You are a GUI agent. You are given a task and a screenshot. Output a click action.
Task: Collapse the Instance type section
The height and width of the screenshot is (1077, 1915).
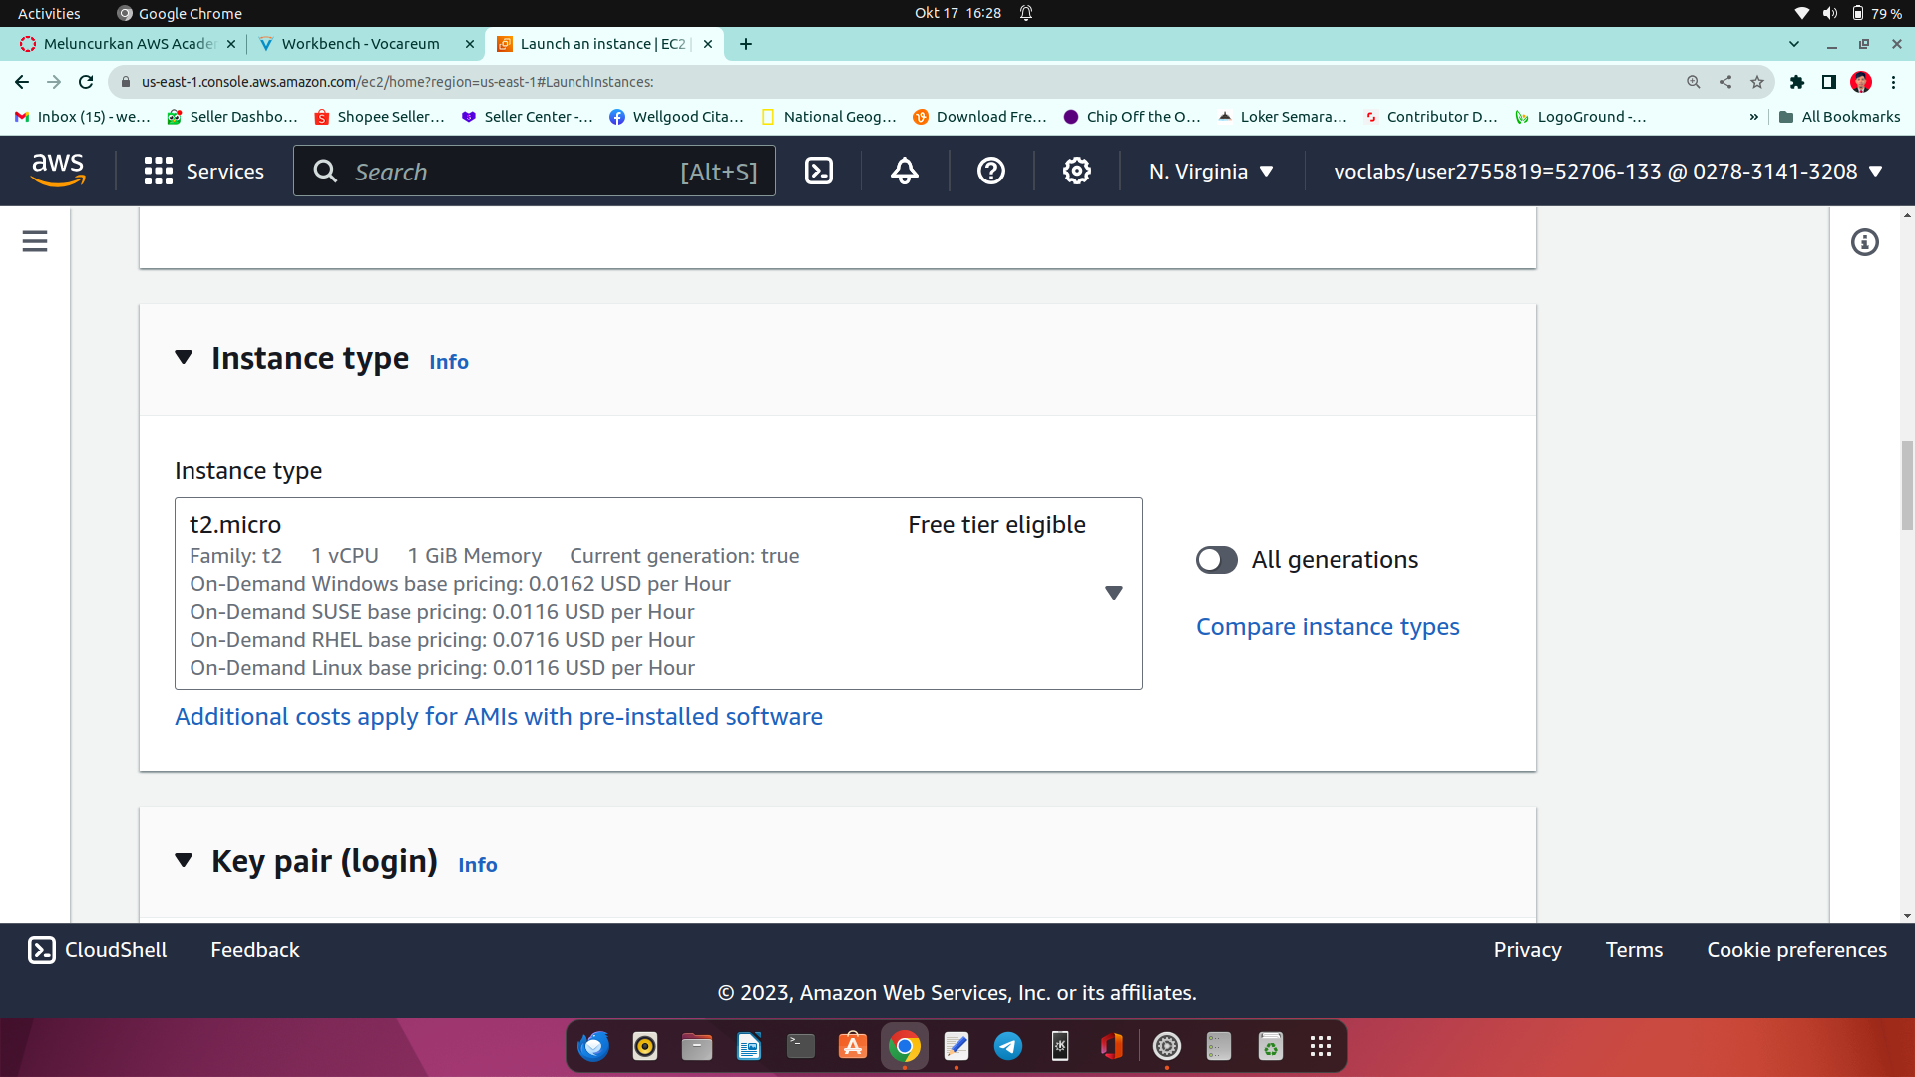click(184, 358)
